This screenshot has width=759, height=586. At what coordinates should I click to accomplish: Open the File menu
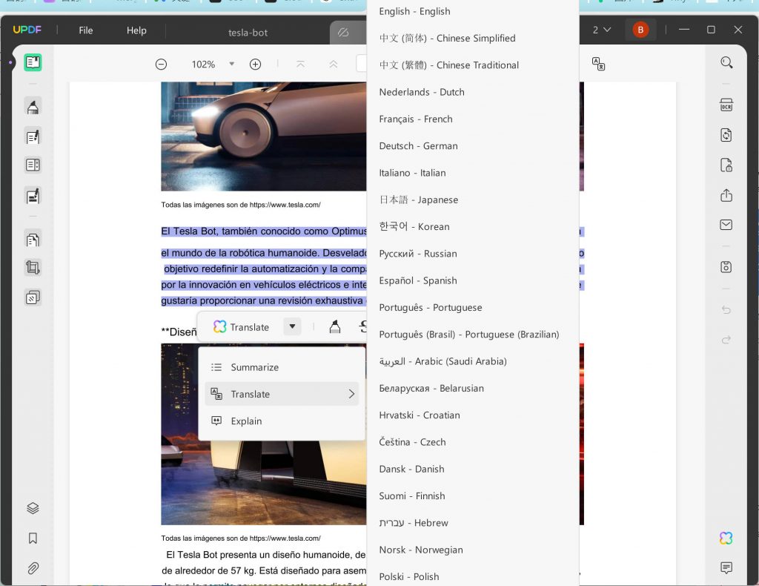[85, 30]
